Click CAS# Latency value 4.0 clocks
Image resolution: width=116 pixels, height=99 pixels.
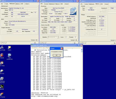pos(102,20)
